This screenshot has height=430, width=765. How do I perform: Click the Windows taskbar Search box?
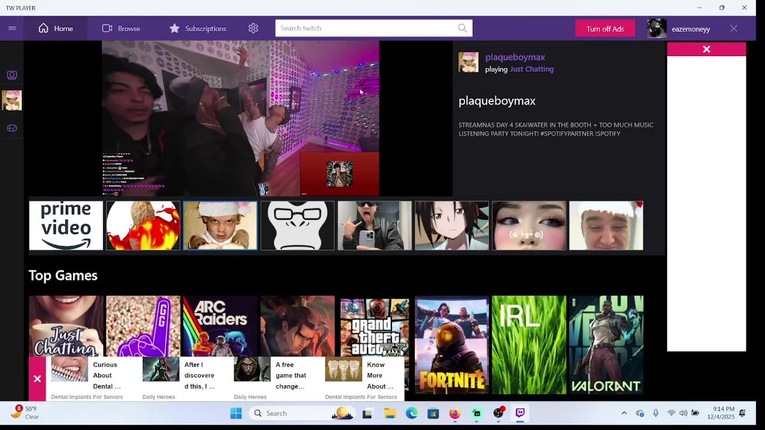coord(303,413)
